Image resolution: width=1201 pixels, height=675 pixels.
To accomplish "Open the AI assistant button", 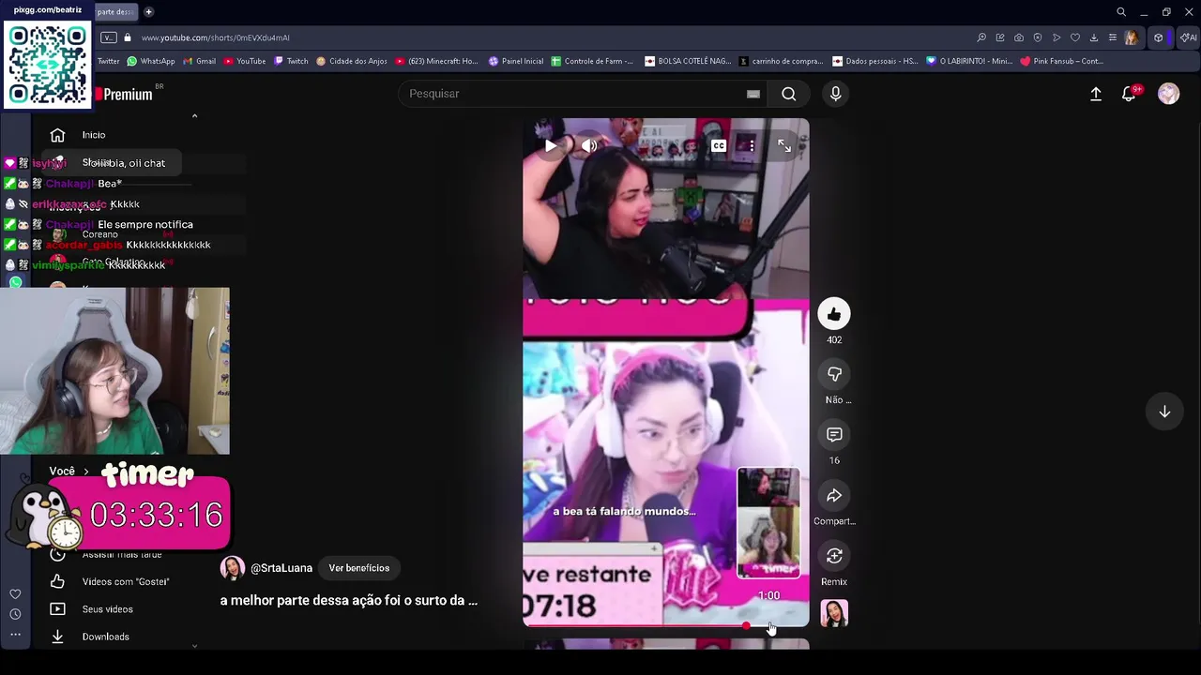I will (1188, 37).
